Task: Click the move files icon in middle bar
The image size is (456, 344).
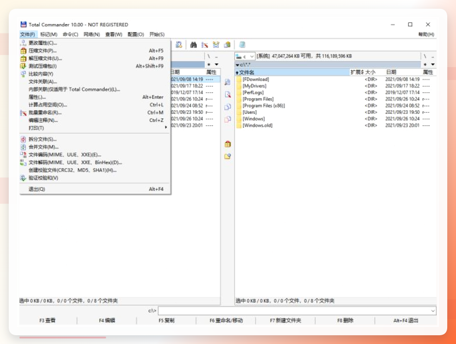Action: coord(228,119)
